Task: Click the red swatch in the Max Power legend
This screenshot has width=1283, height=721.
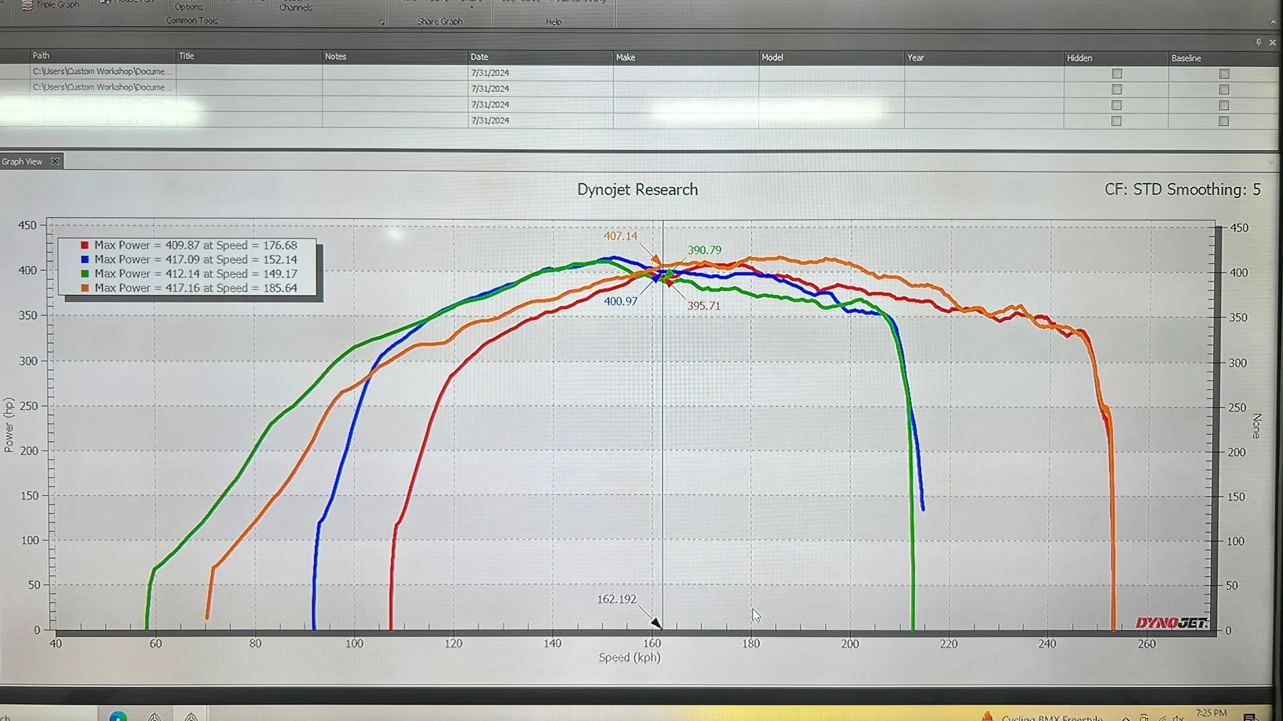Action: (84, 246)
